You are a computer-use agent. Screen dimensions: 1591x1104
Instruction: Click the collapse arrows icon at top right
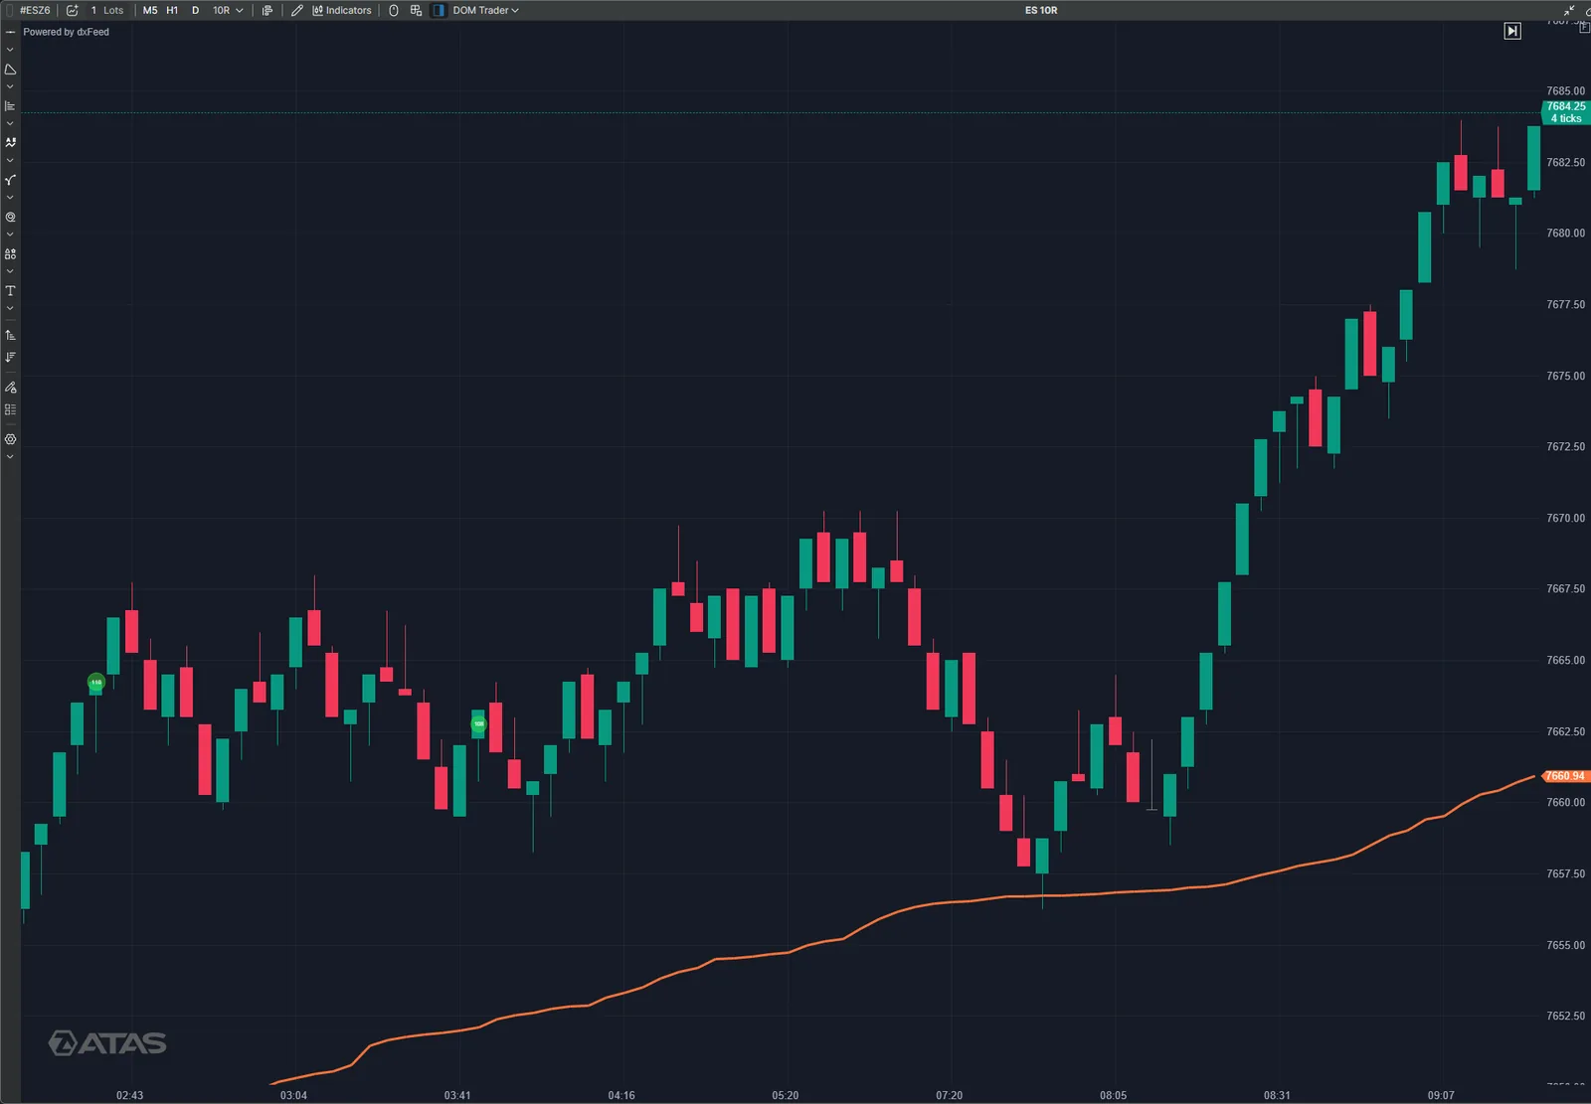[x=1569, y=10]
